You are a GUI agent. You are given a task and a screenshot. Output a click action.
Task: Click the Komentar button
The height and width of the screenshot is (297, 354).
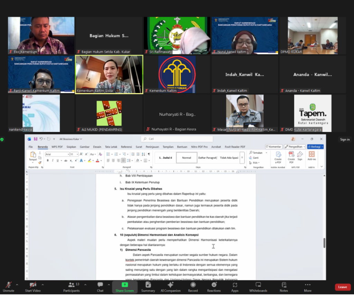[x=273, y=147]
